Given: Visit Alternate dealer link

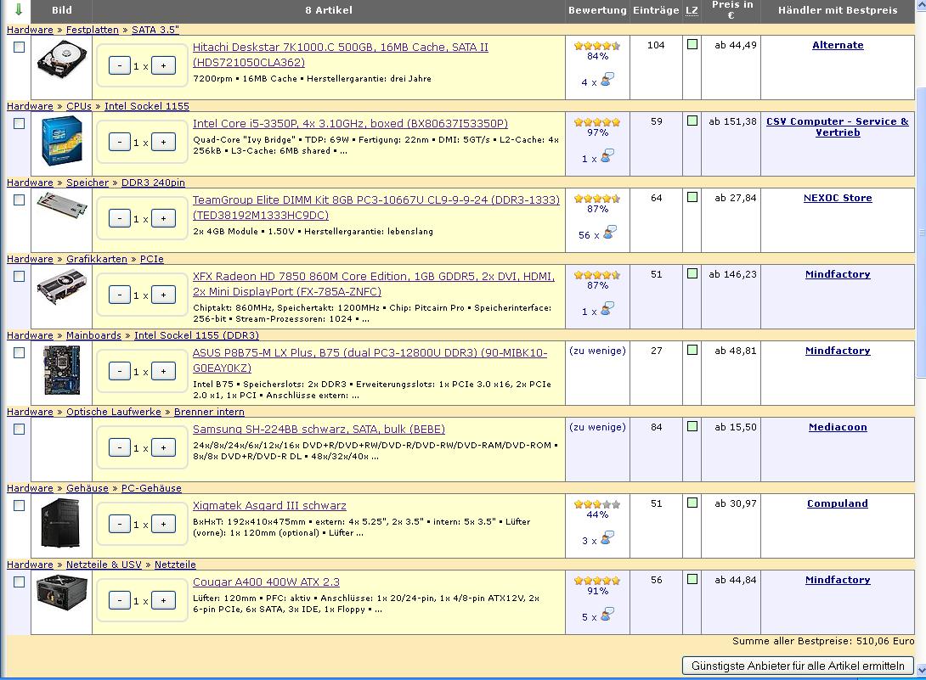Looking at the screenshot, I should (x=838, y=45).
